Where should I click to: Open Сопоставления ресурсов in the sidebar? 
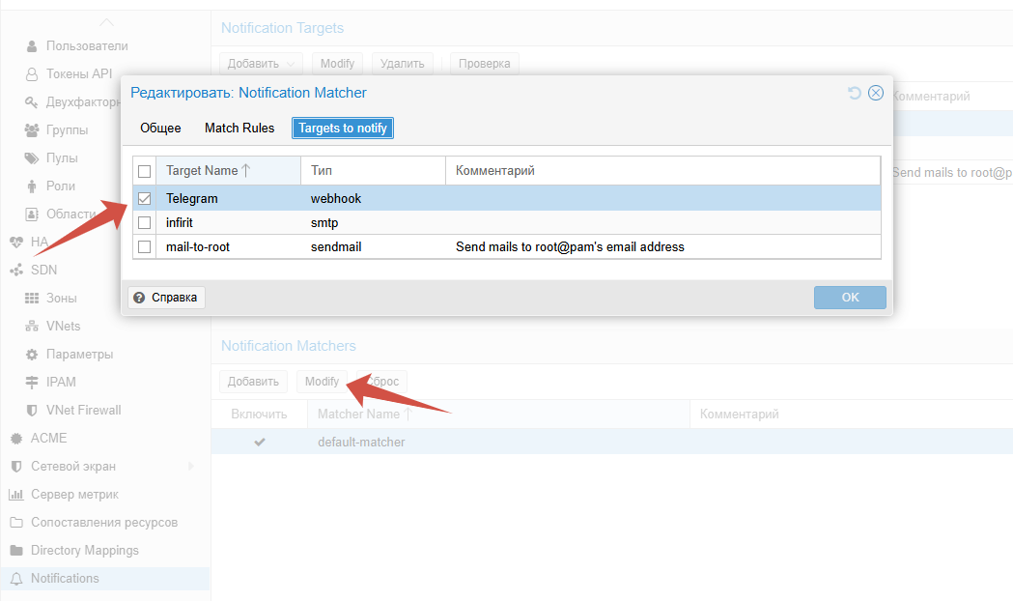coord(106,522)
